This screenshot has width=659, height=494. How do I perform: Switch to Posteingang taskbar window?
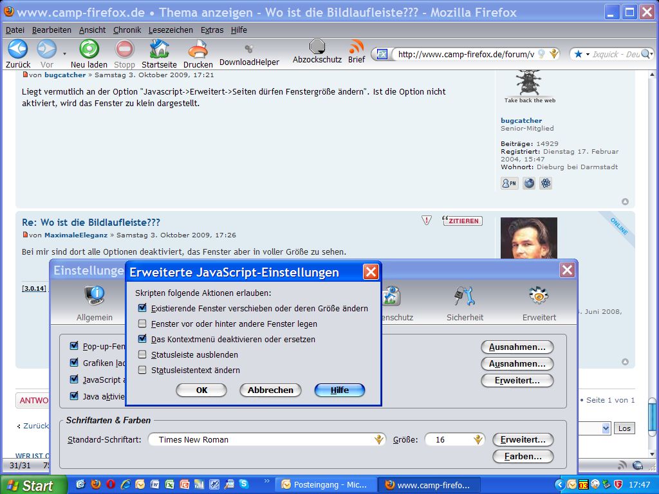325,485
